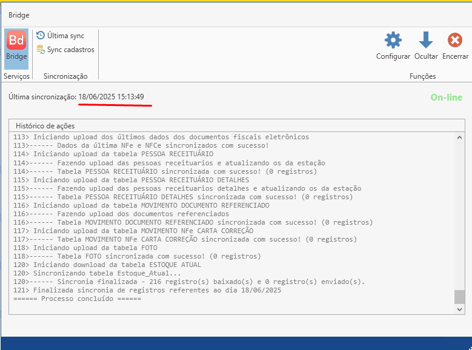Hide the window with the Ocultar arrow icon
The height and width of the screenshot is (350, 472).
(426, 41)
